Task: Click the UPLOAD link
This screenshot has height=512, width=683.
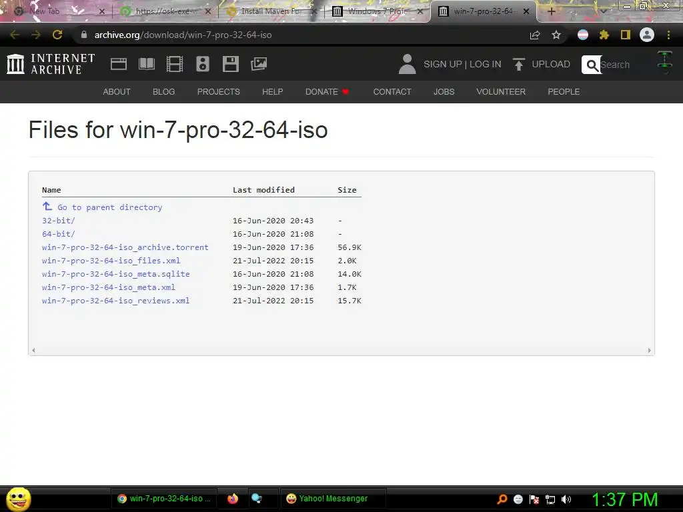Action: (551, 64)
